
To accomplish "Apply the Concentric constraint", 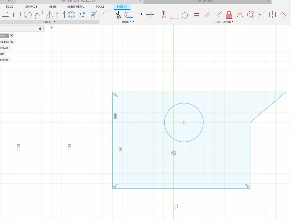I will pyautogui.click(x=251, y=15).
